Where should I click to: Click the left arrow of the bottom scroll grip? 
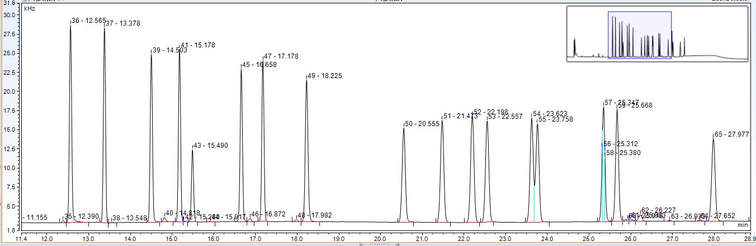(361, 244)
